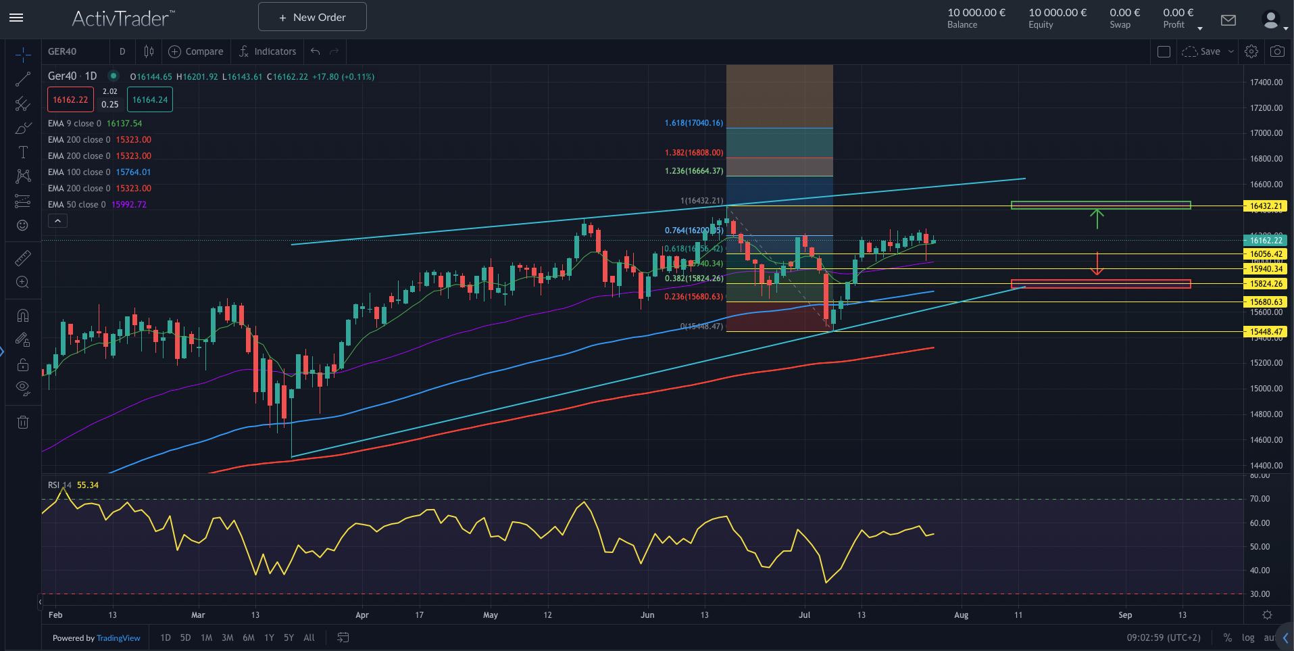
Task: Open chart settings gear icon
Action: point(1251,51)
